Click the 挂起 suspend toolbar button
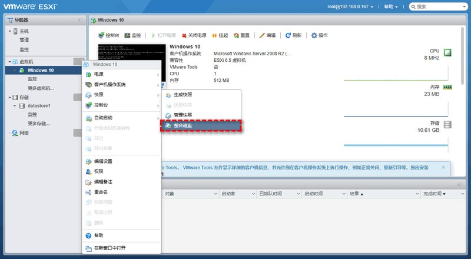This screenshot has width=471, height=259. coord(220,35)
